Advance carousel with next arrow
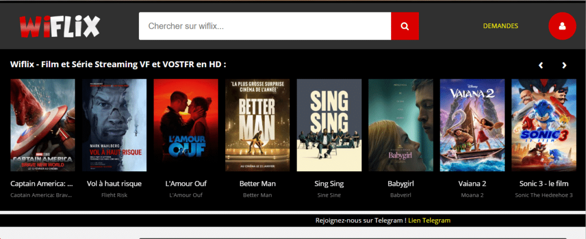This screenshot has height=239, width=586. tap(564, 65)
